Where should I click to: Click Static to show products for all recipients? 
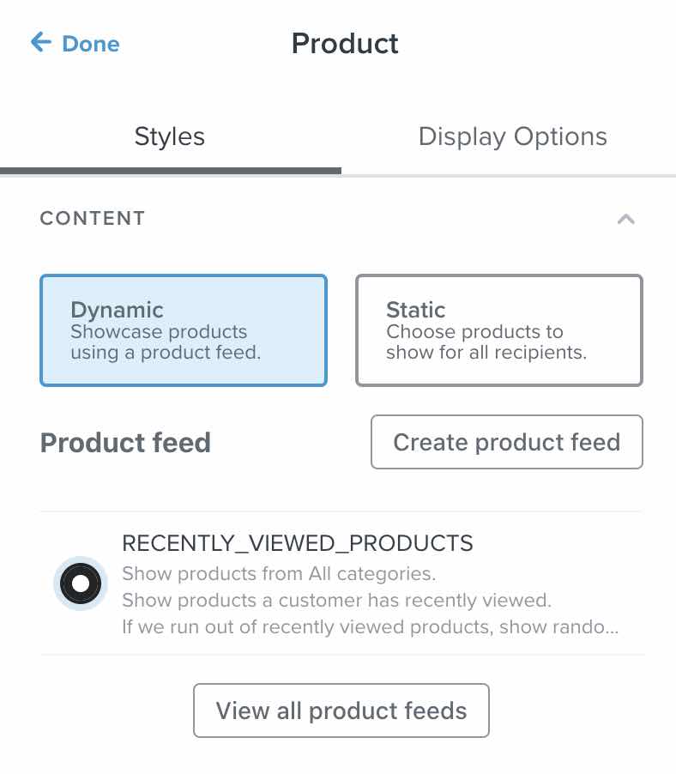(x=498, y=330)
